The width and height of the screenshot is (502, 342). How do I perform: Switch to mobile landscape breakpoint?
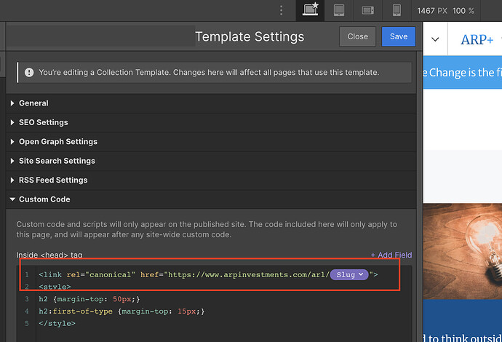[x=367, y=10]
